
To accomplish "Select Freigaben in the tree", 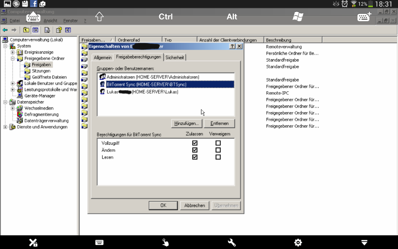I will click(41, 64).
